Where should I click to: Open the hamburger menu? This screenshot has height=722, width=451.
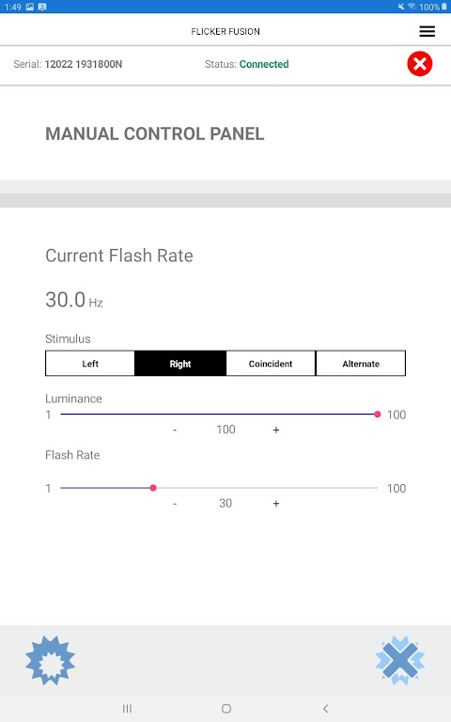click(x=428, y=31)
